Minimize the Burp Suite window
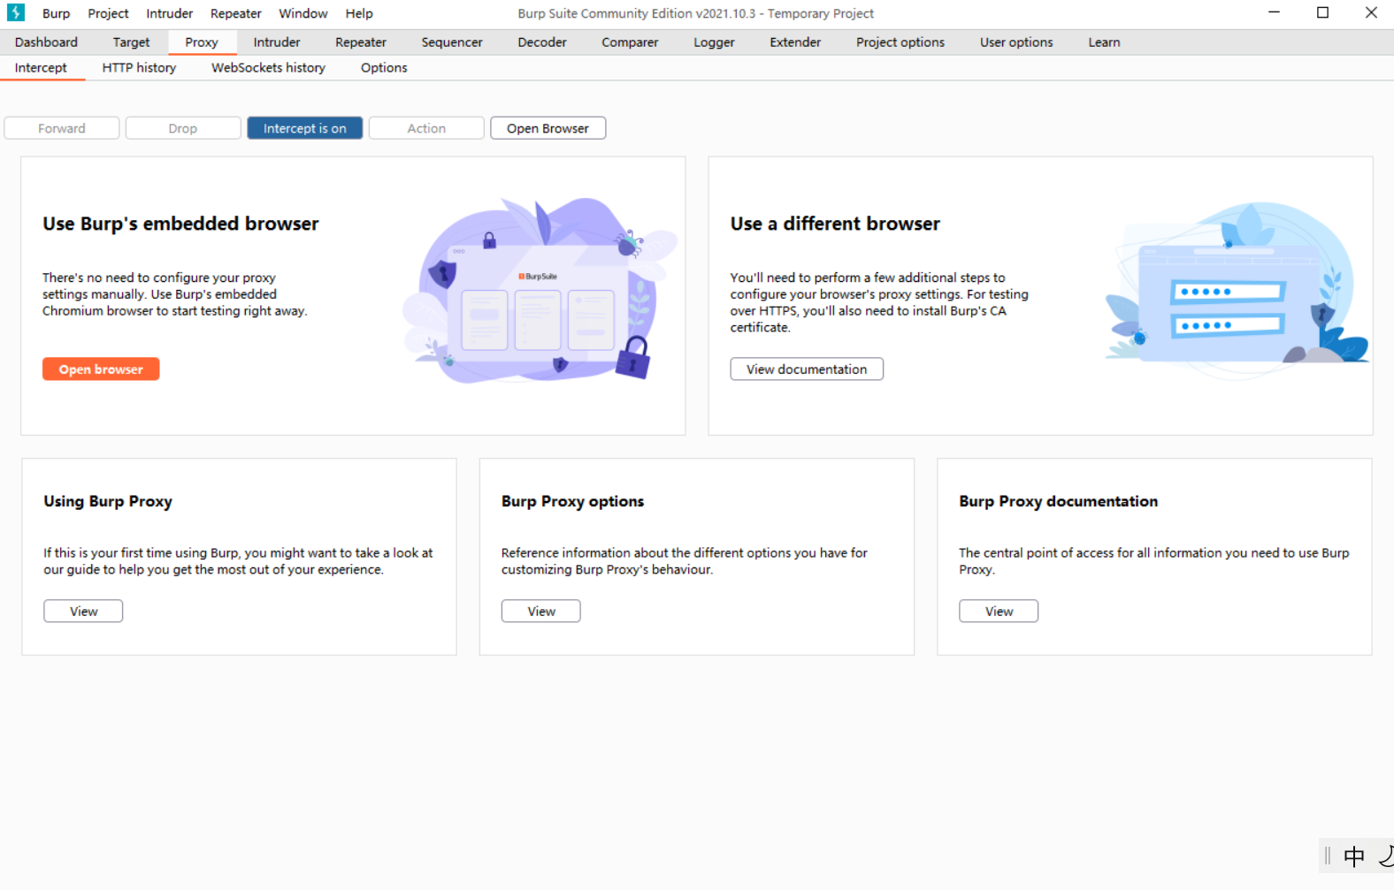 point(1274,12)
